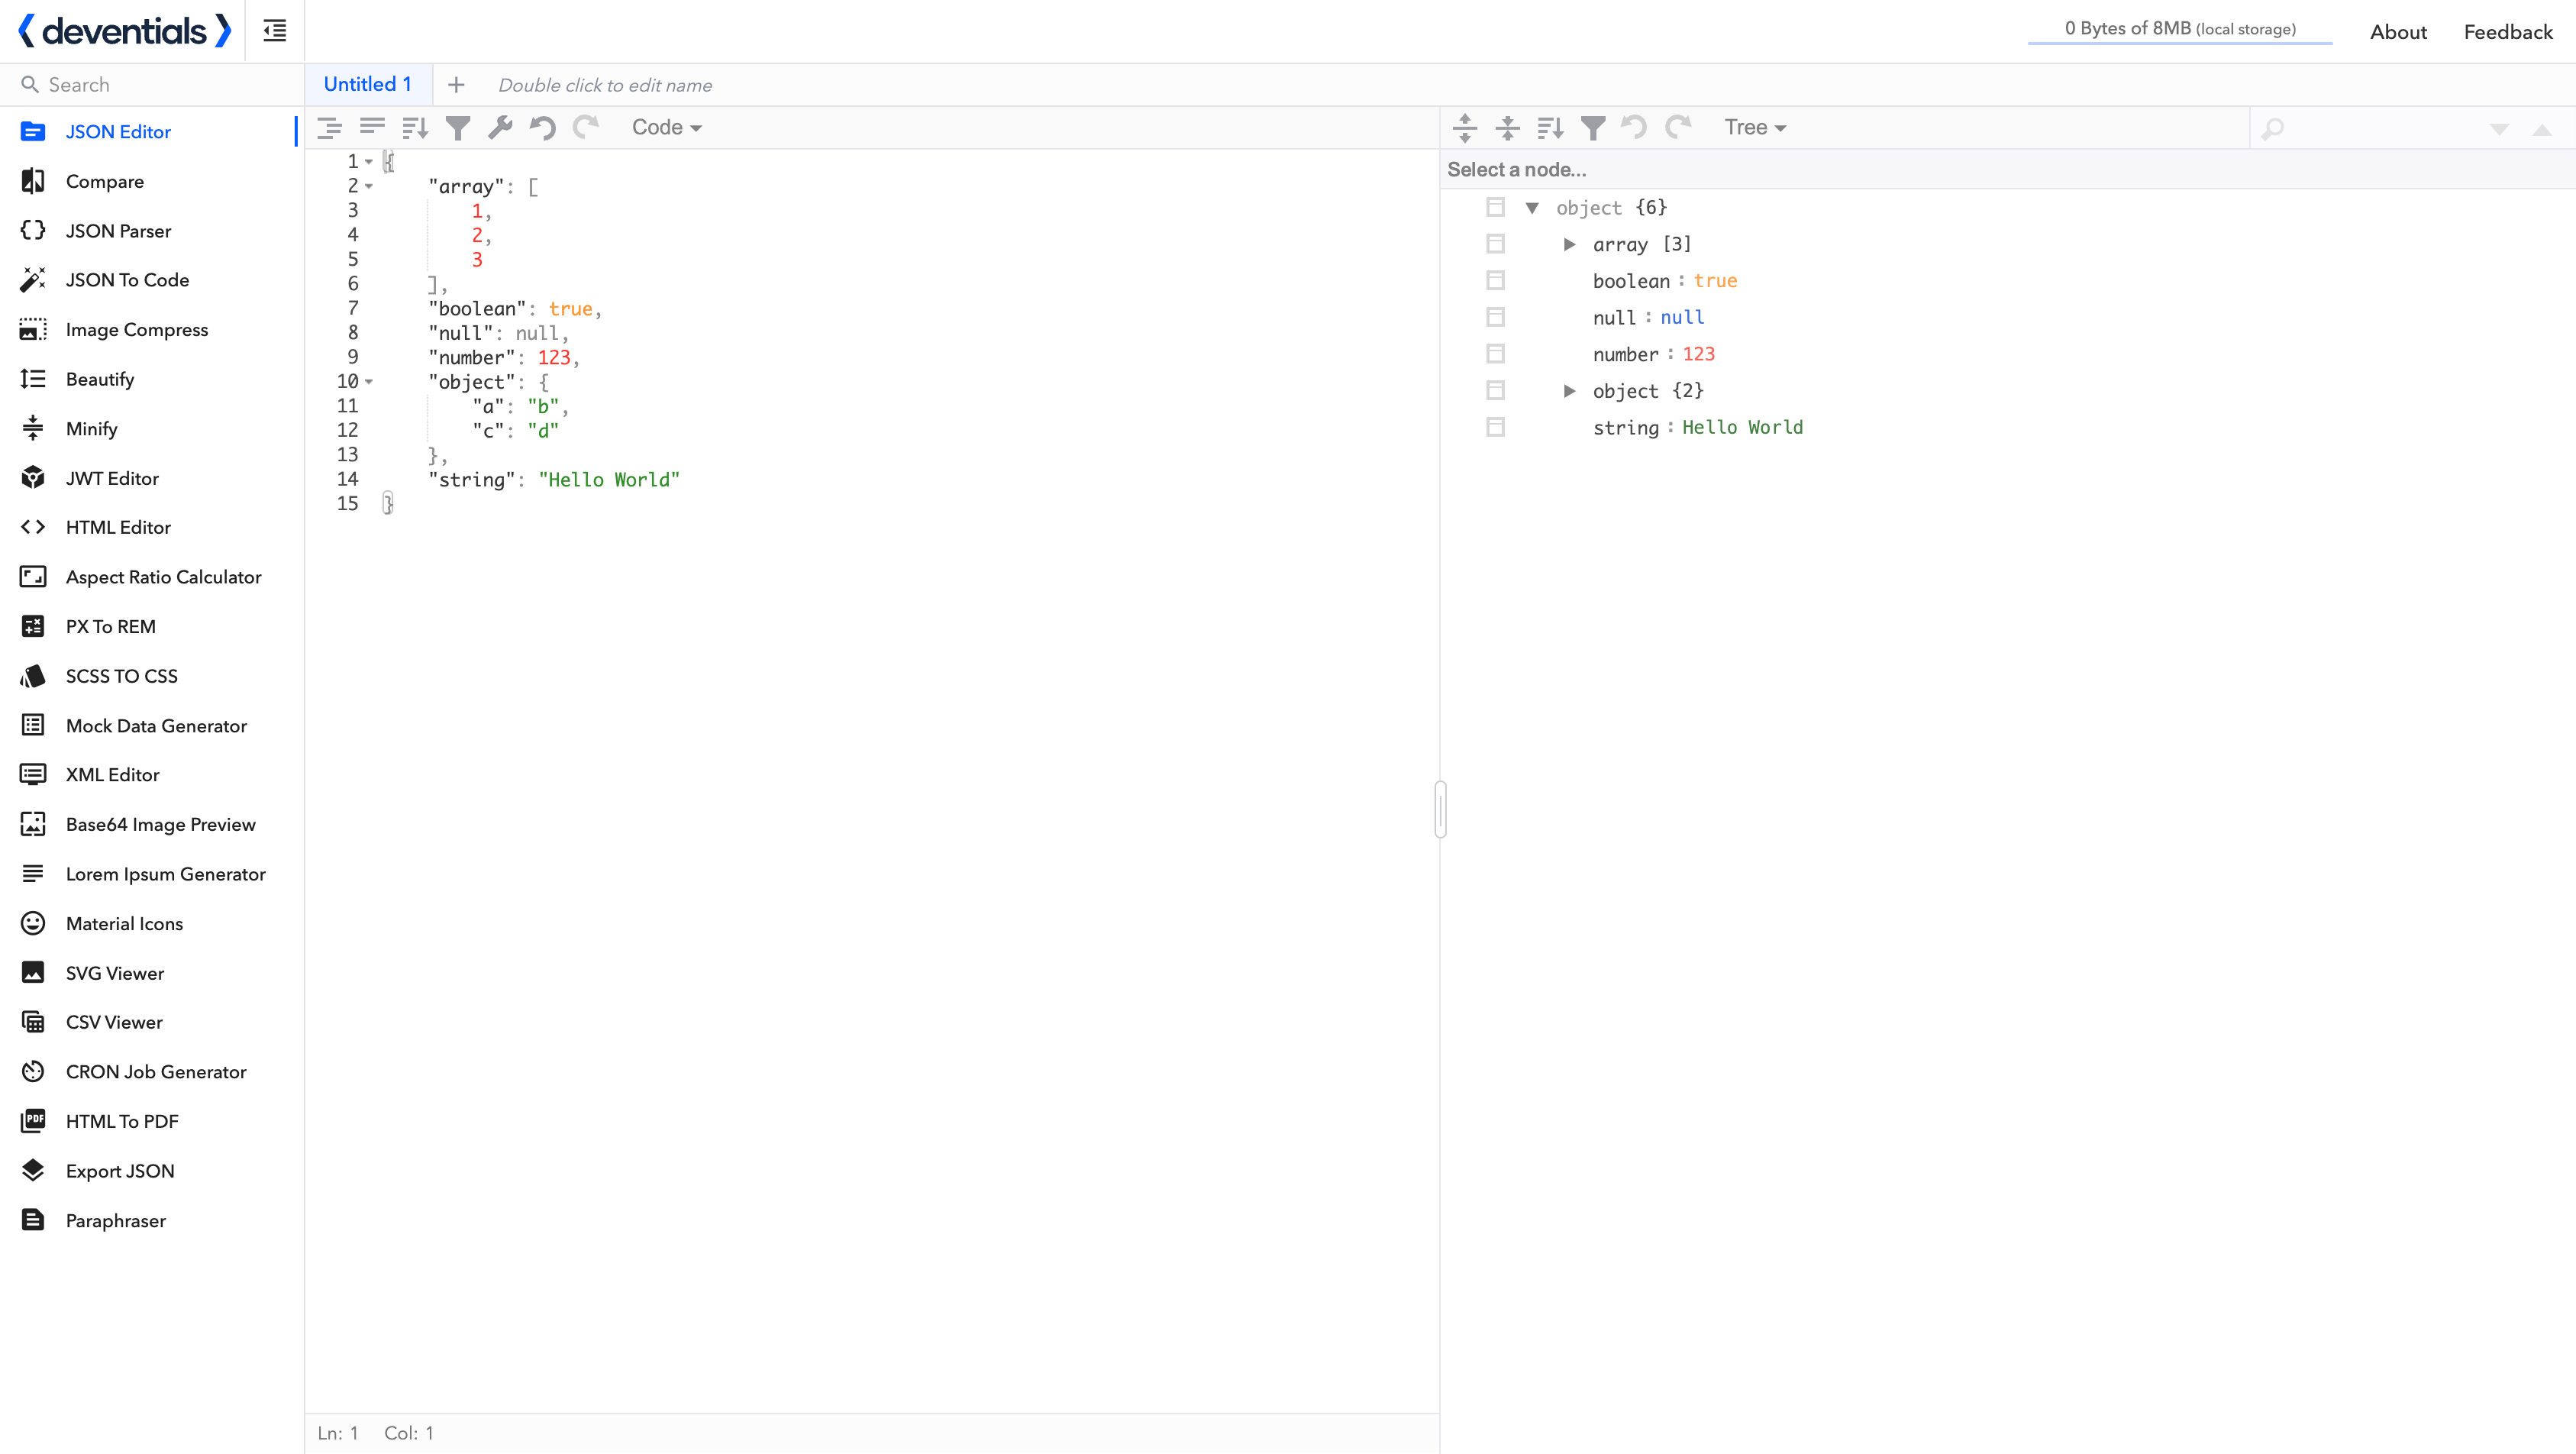
Task: Select the Untitled 1 tab
Action: pyautogui.click(x=368, y=84)
